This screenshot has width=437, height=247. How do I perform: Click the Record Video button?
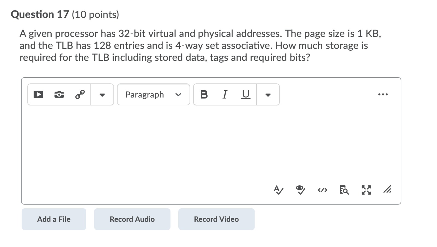(x=216, y=219)
